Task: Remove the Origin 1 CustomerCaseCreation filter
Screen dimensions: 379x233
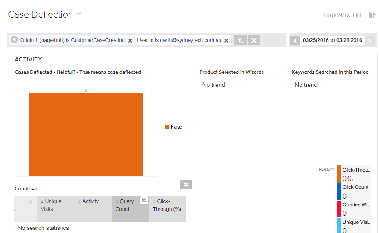Action: (x=130, y=40)
